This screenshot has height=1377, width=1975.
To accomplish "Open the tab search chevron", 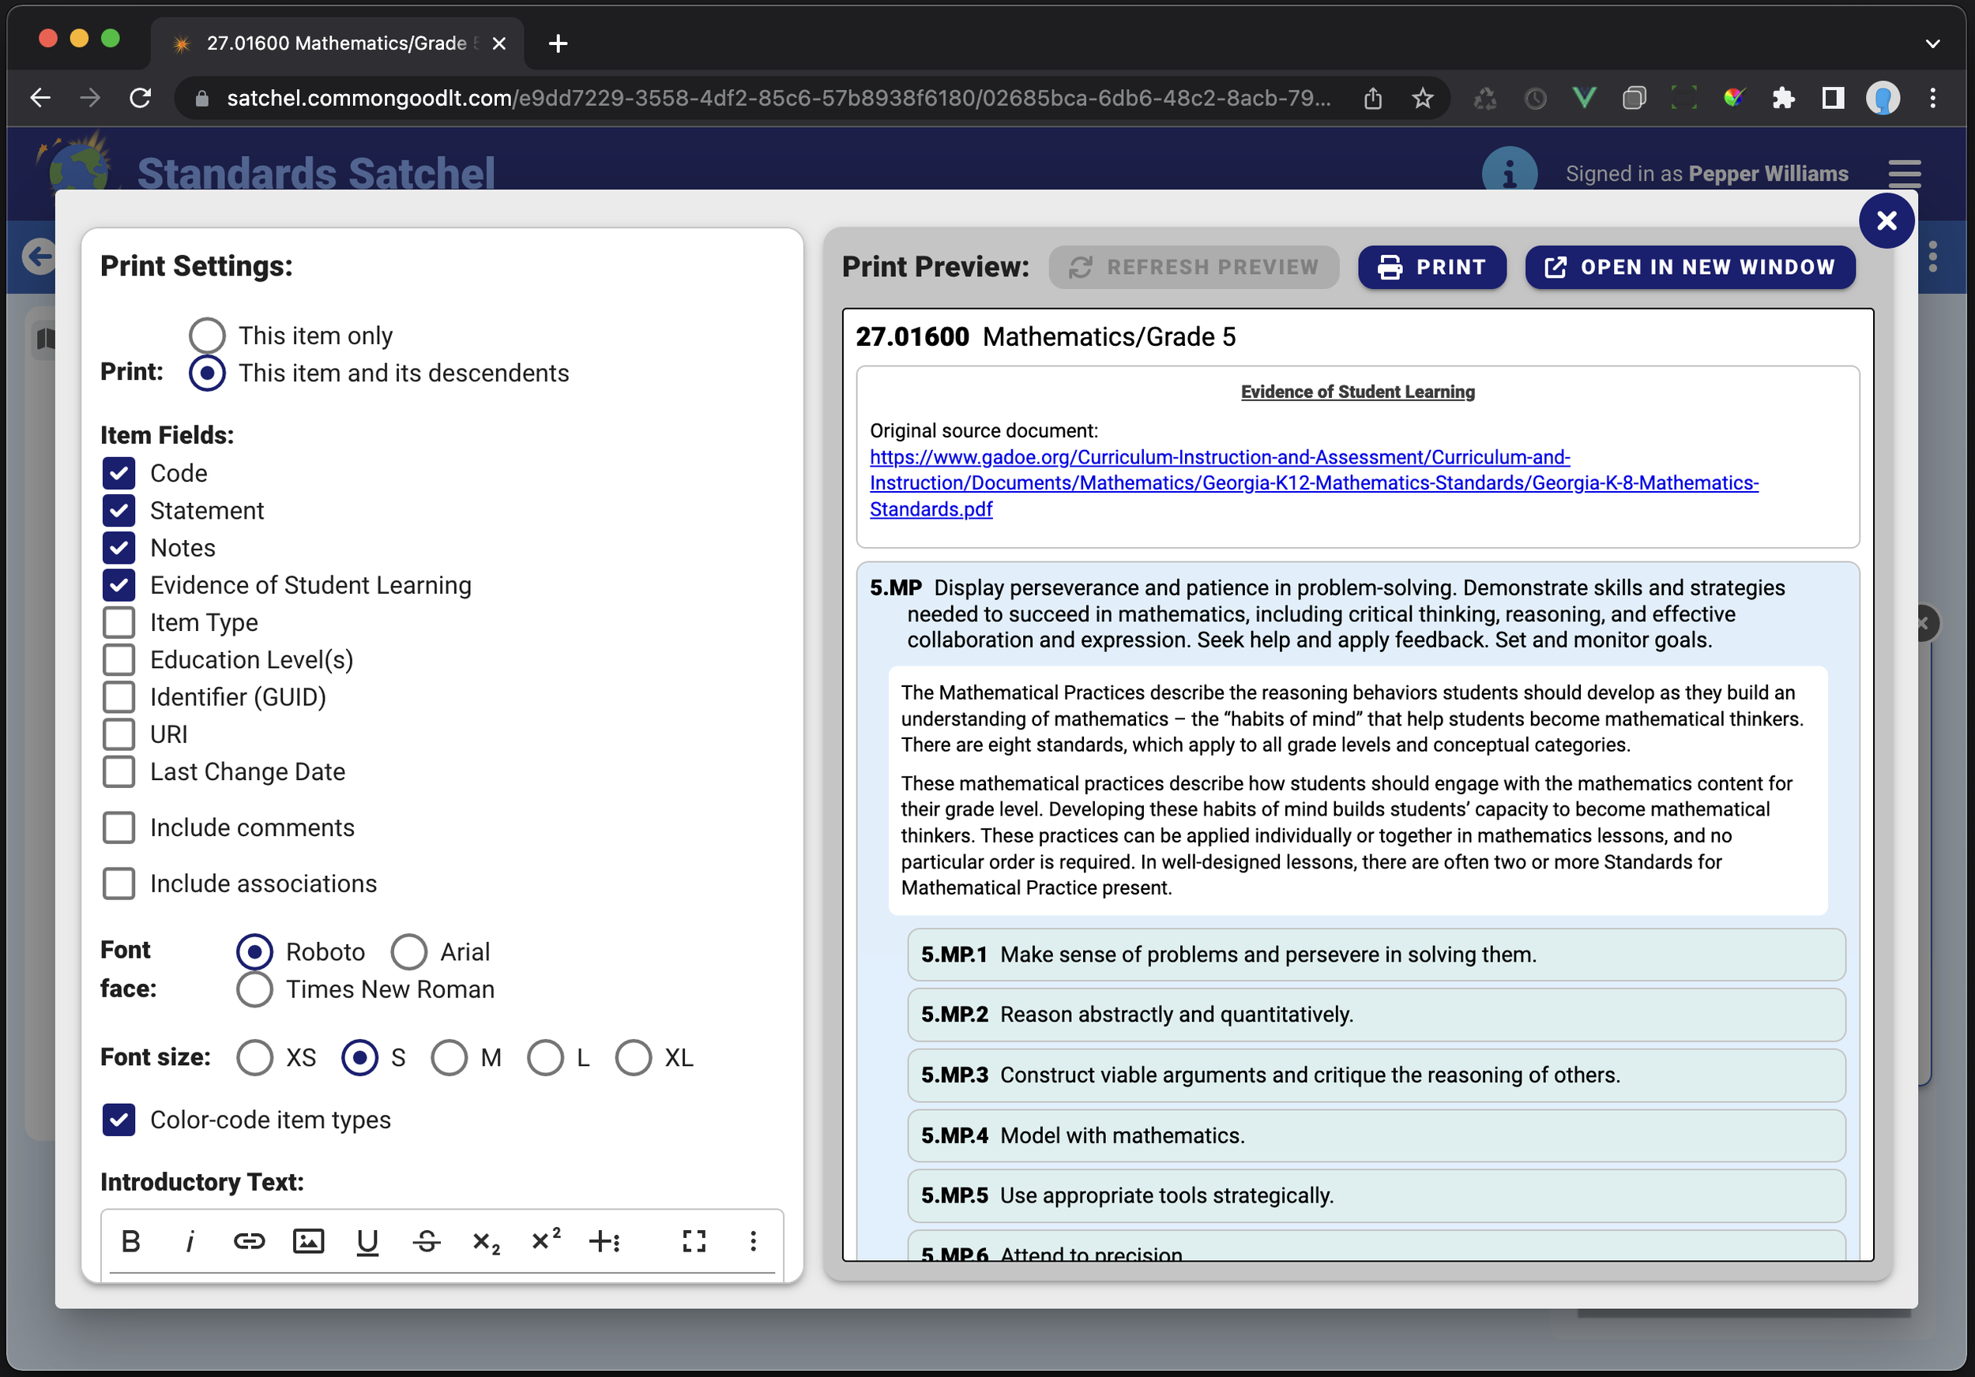I will (1932, 43).
